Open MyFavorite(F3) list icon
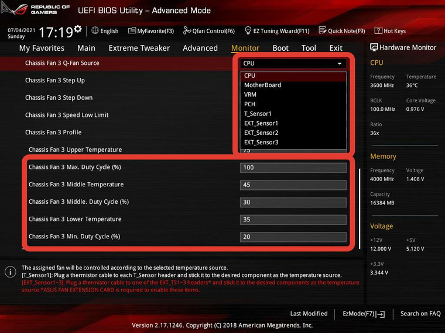The image size is (445, 333). (x=132, y=30)
